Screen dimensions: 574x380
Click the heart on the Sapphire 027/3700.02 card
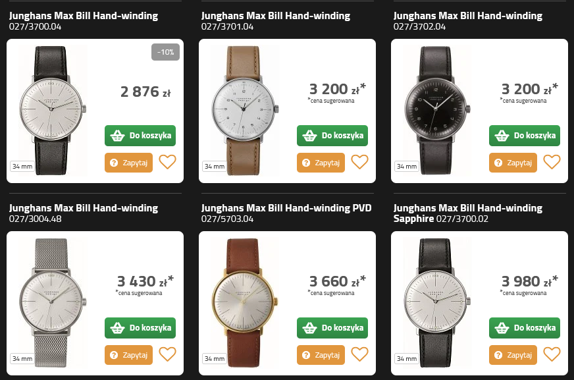click(x=552, y=354)
